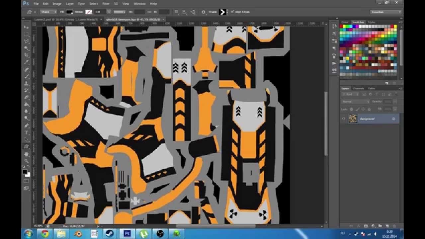
Task: Click the Path alignment icon
Action: pyautogui.click(x=184, y=12)
